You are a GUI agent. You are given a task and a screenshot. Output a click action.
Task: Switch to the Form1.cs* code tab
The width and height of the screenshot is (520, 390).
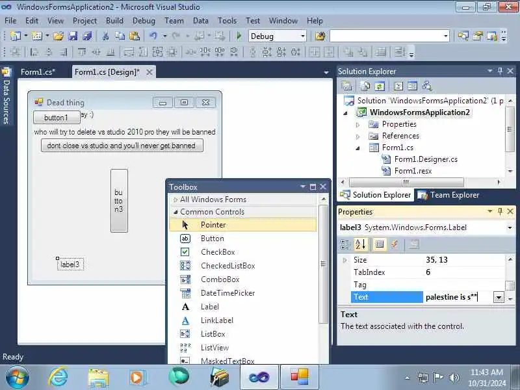38,72
